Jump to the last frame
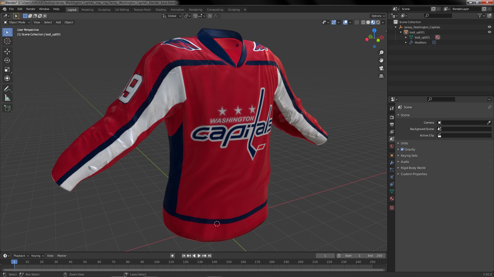The width and height of the screenshot is (494, 277). click(x=209, y=256)
